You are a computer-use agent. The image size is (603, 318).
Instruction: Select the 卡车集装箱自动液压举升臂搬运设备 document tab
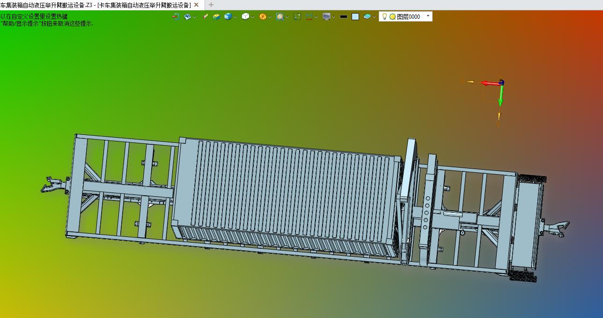[x=96, y=5]
